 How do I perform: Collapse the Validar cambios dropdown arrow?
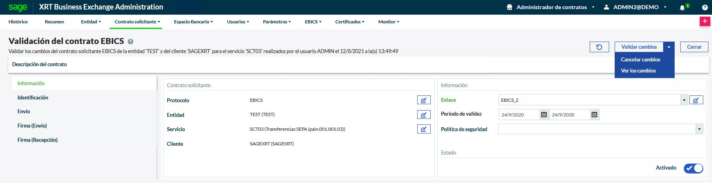click(x=669, y=47)
